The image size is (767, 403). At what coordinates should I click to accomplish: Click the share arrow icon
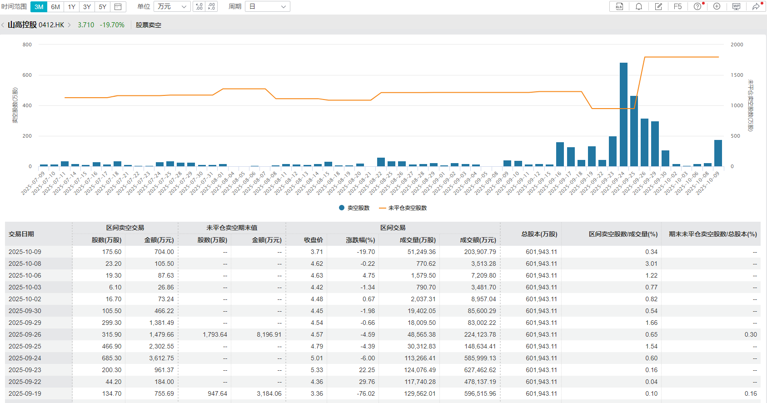756,6
